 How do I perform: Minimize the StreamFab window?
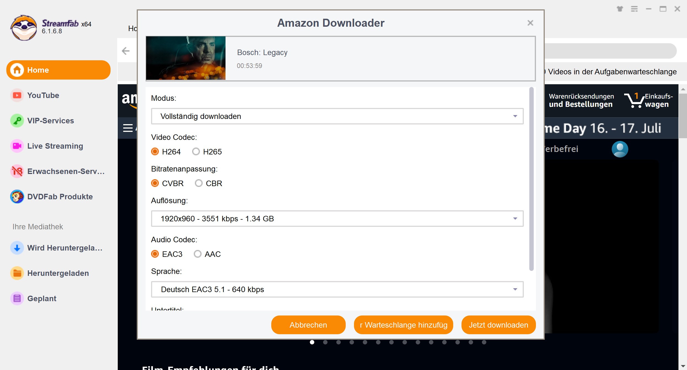[649, 9]
